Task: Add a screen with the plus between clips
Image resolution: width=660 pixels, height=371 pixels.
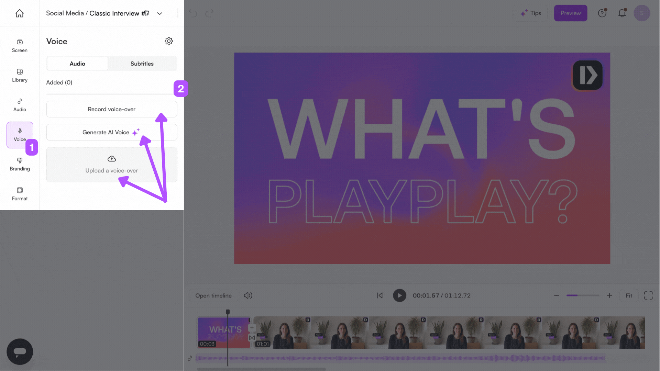Action: (252, 328)
